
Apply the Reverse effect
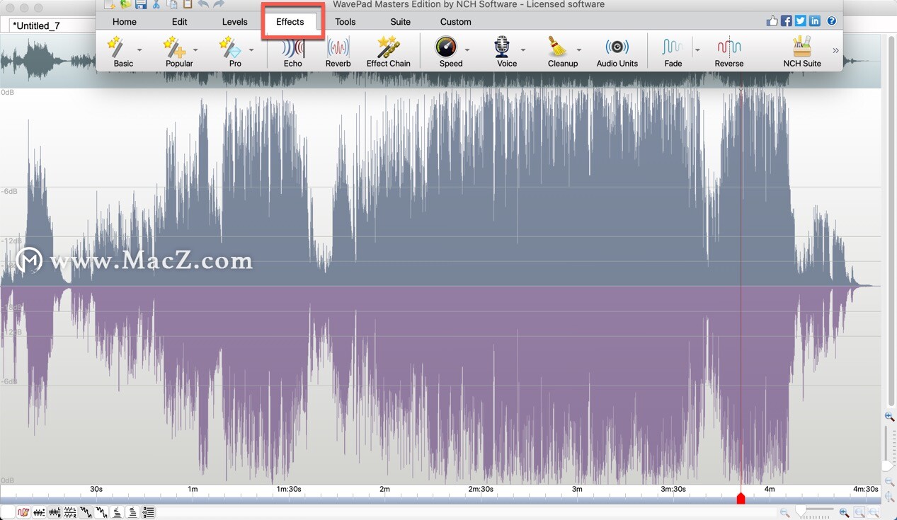729,52
